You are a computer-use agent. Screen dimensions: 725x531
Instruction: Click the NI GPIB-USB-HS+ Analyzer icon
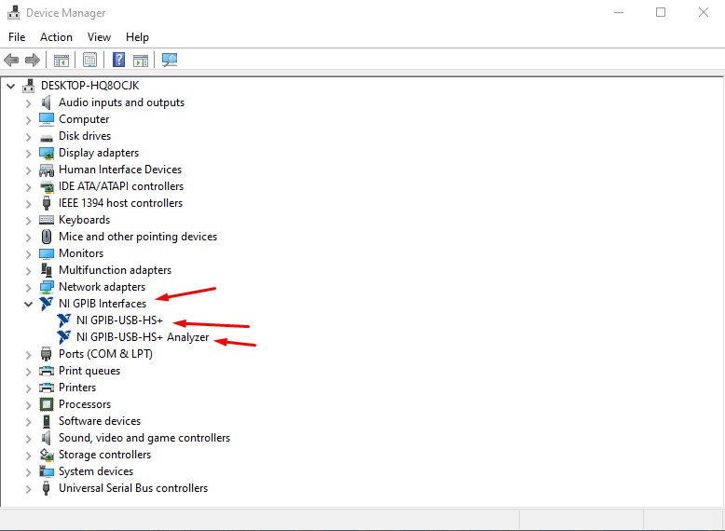[x=63, y=337]
